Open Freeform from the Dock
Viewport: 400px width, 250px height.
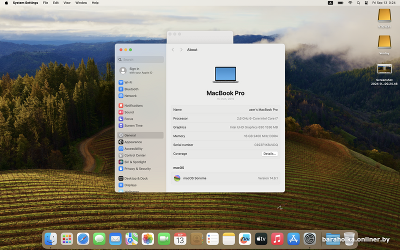pyautogui.click(x=245, y=239)
